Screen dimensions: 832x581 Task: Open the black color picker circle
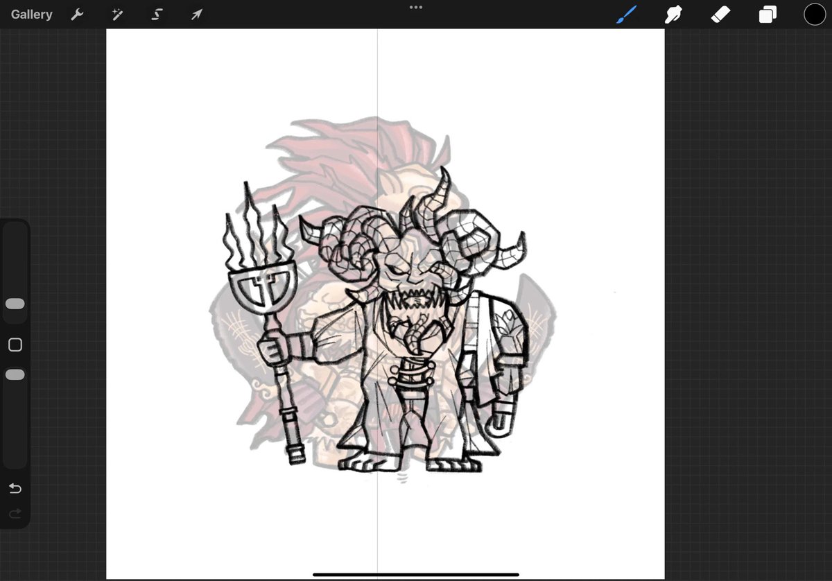click(x=815, y=14)
